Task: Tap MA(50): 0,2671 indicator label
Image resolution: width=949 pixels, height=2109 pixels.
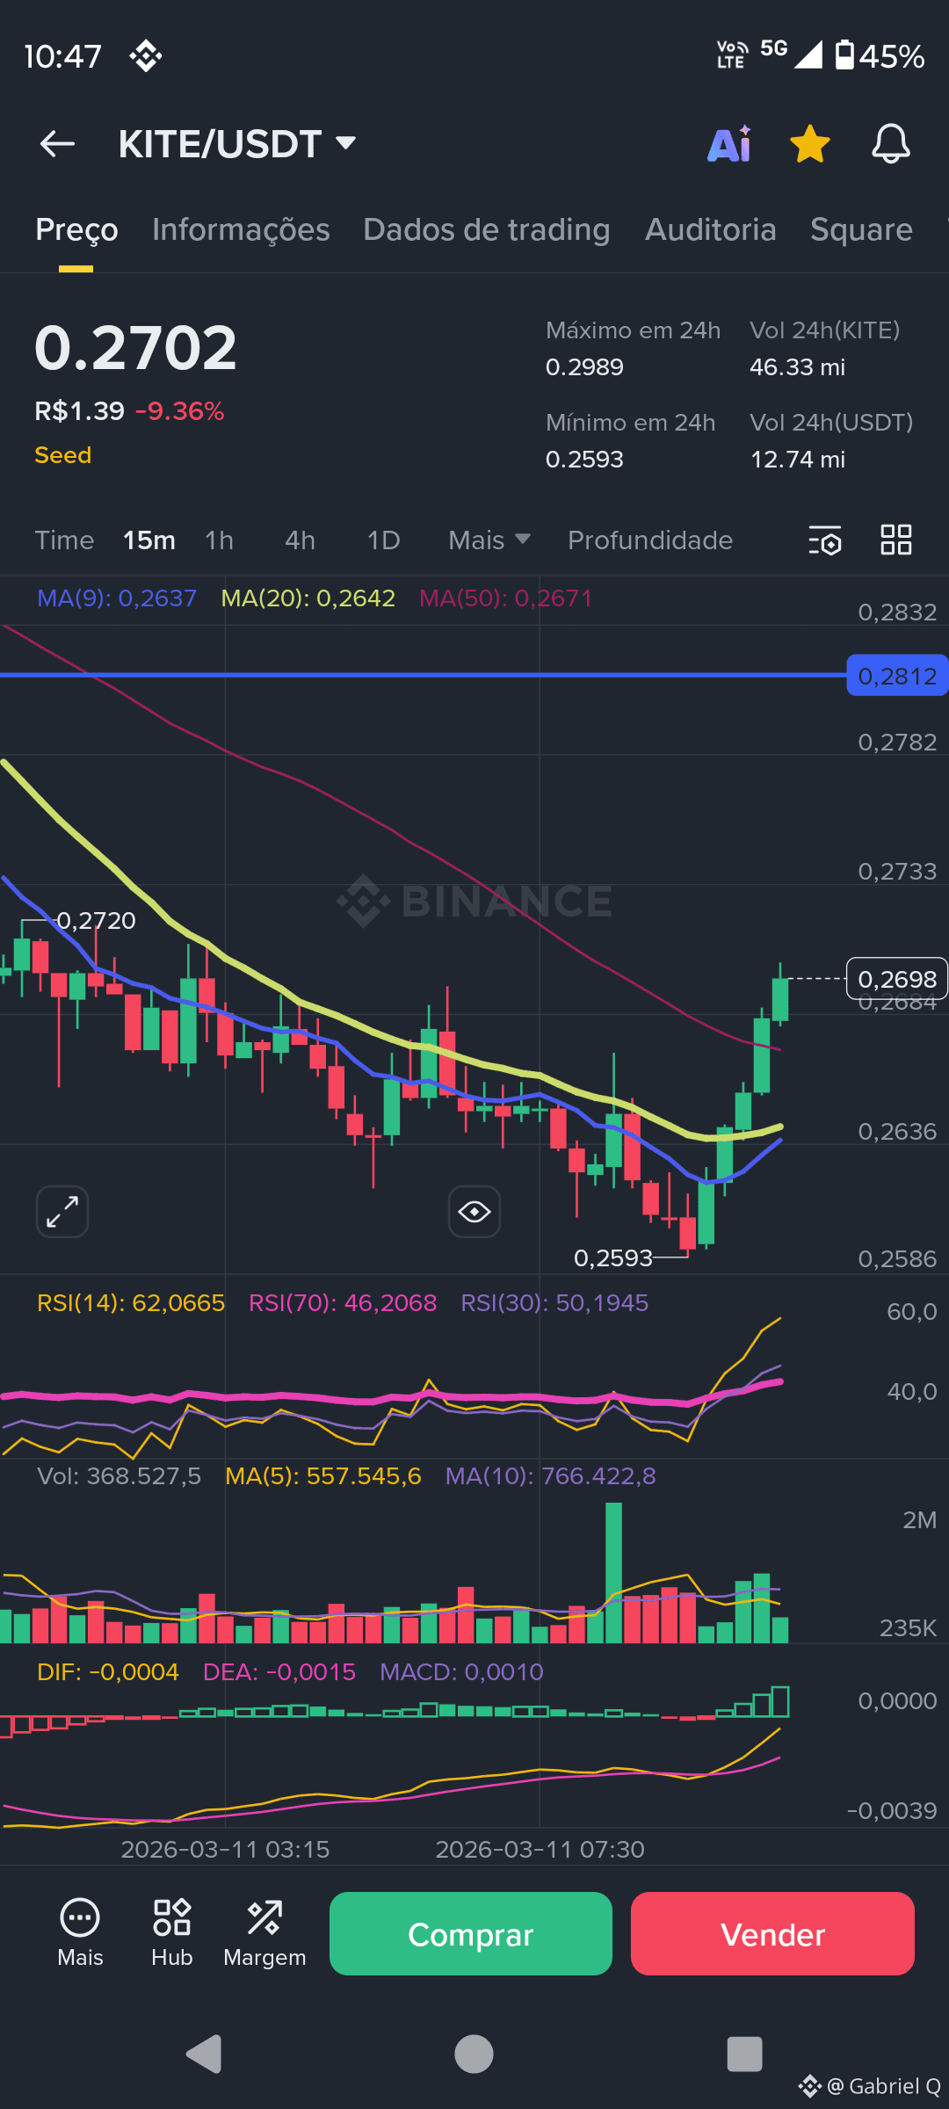Action: pyautogui.click(x=506, y=598)
